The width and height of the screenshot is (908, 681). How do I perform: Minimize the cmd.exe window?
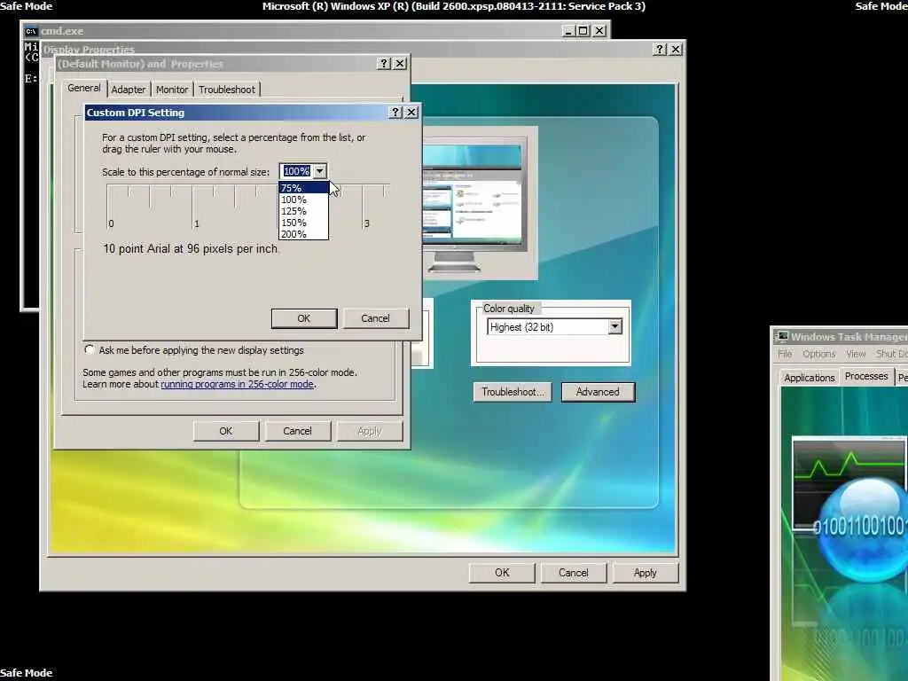pos(568,31)
